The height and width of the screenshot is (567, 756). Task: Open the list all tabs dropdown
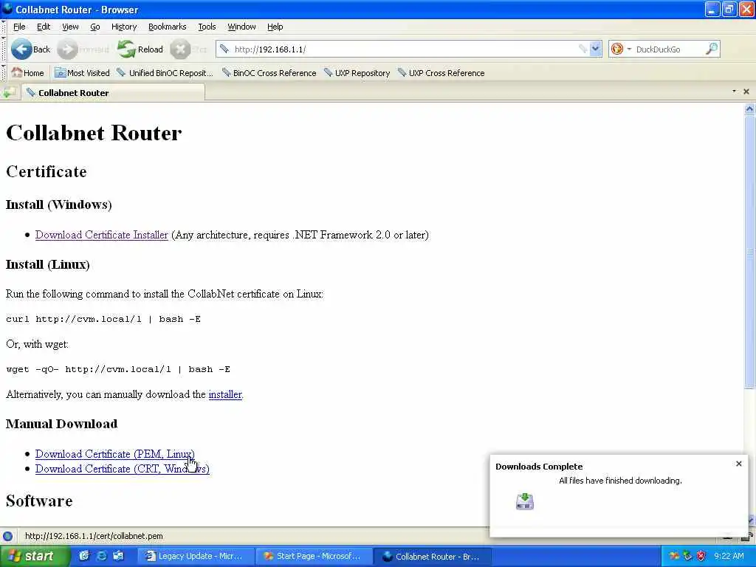pos(735,91)
